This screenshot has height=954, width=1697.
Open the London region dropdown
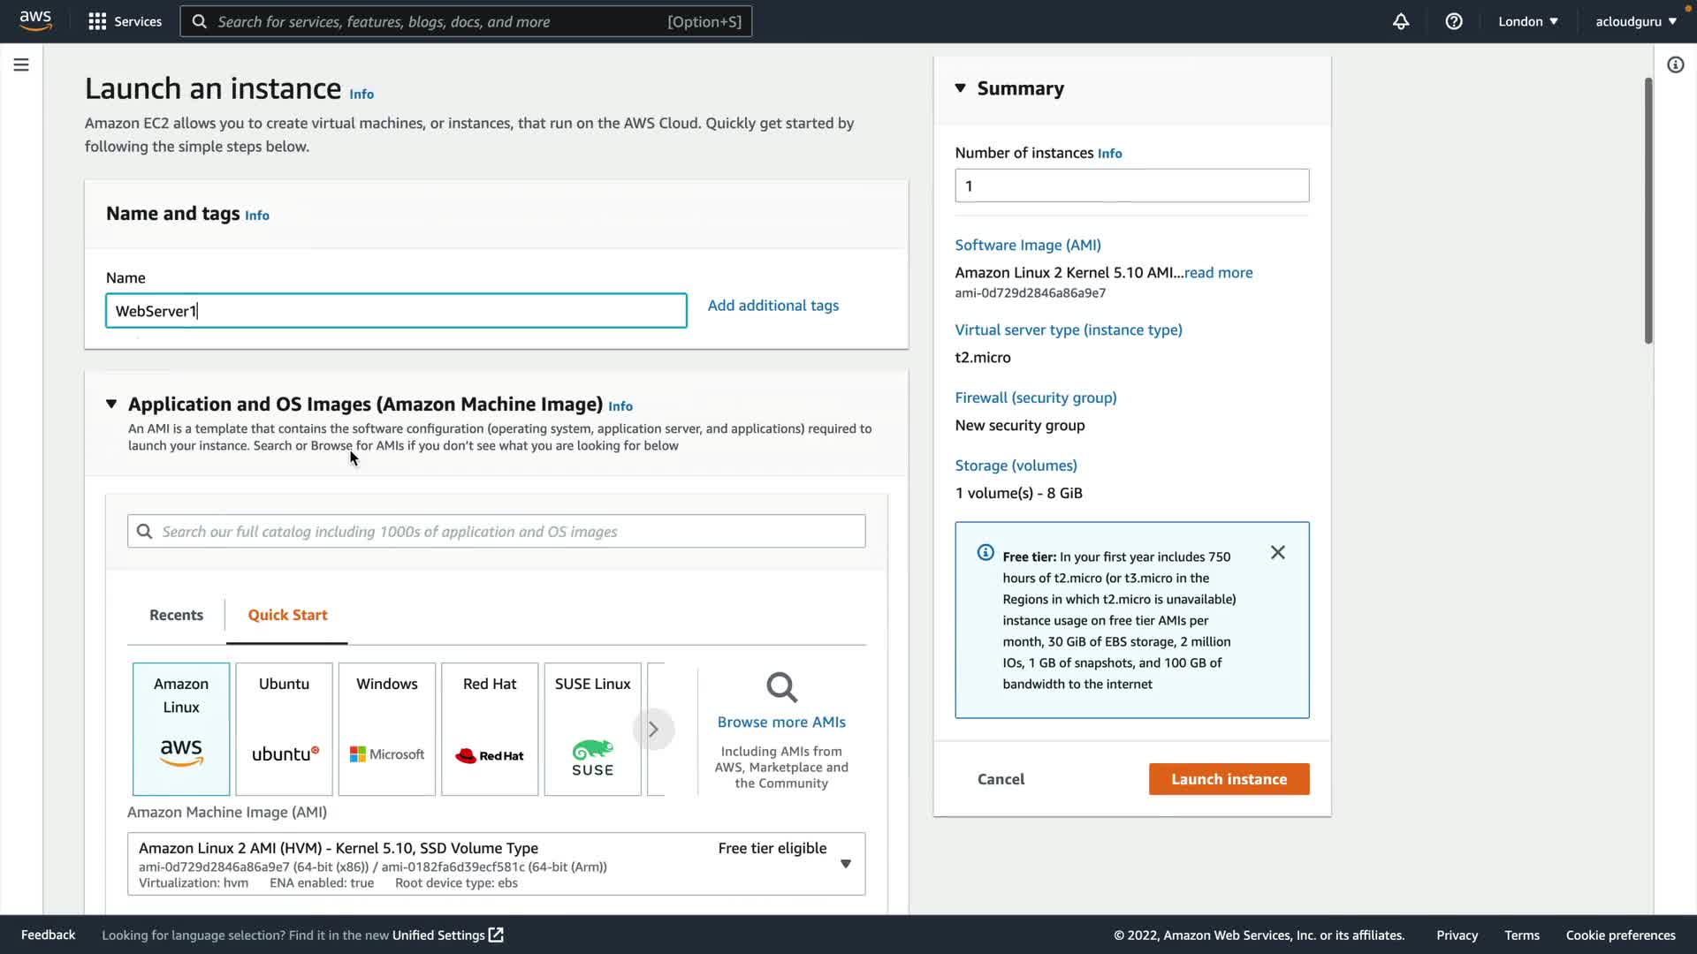tap(1527, 21)
